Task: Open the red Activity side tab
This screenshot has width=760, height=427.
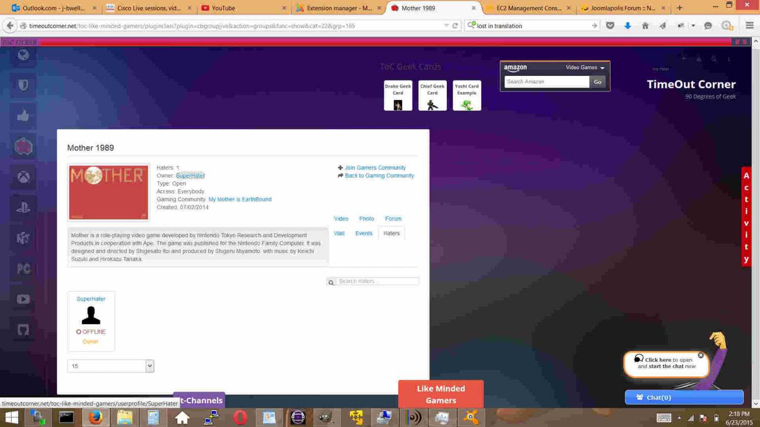Action: pos(746,217)
